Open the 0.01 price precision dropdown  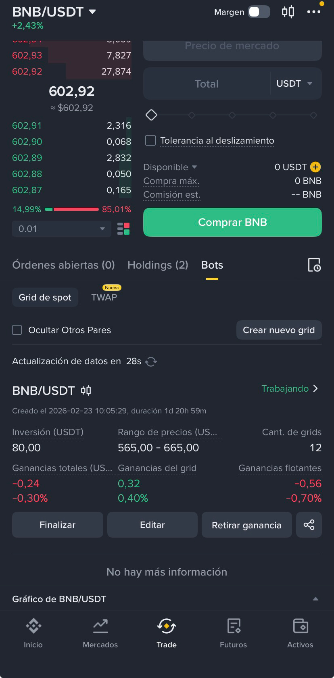pyautogui.click(x=61, y=229)
